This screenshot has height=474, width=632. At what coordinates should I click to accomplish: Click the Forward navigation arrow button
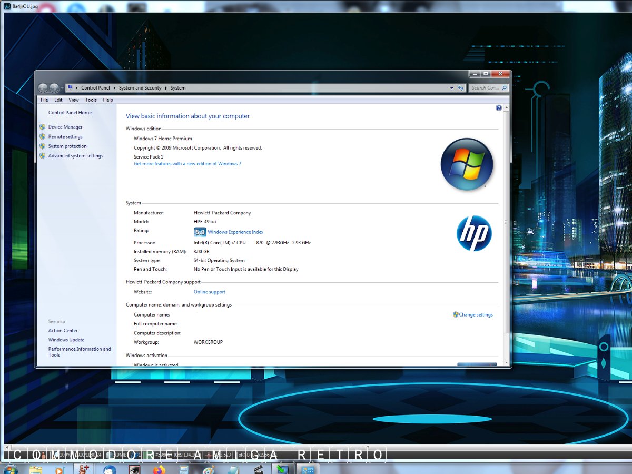[54, 88]
